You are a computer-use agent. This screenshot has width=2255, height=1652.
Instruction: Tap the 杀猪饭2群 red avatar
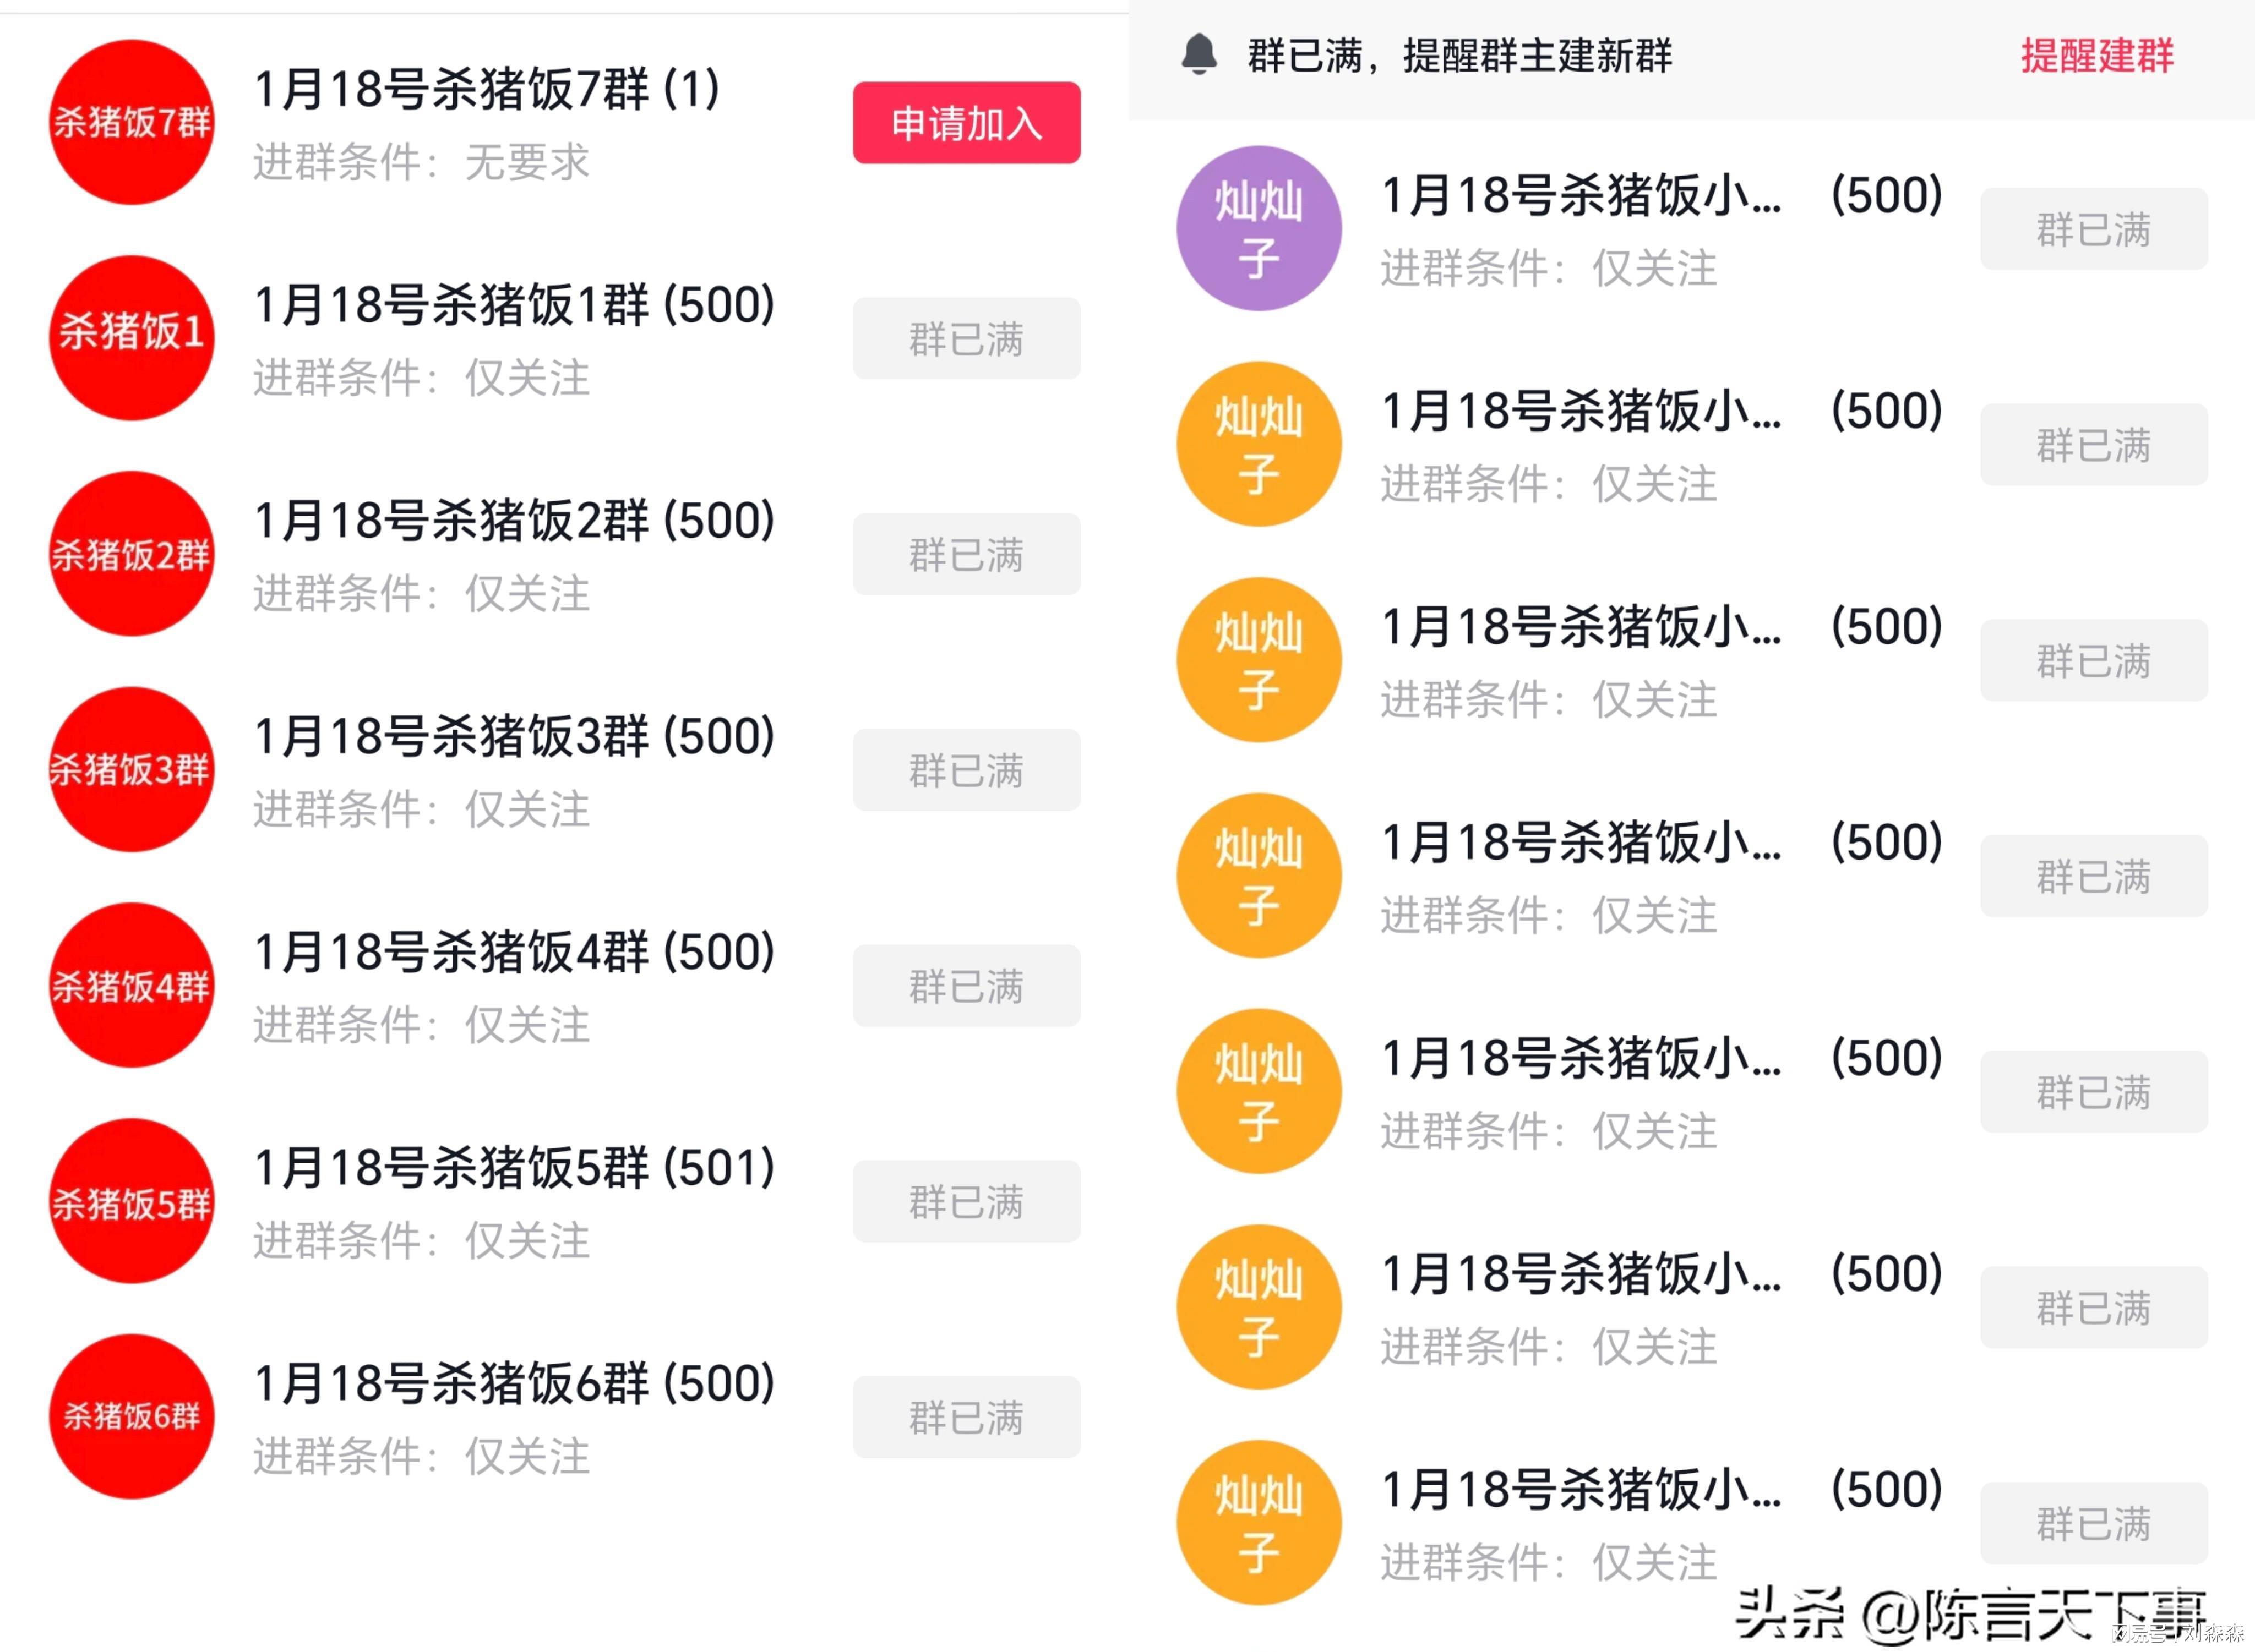131,554
